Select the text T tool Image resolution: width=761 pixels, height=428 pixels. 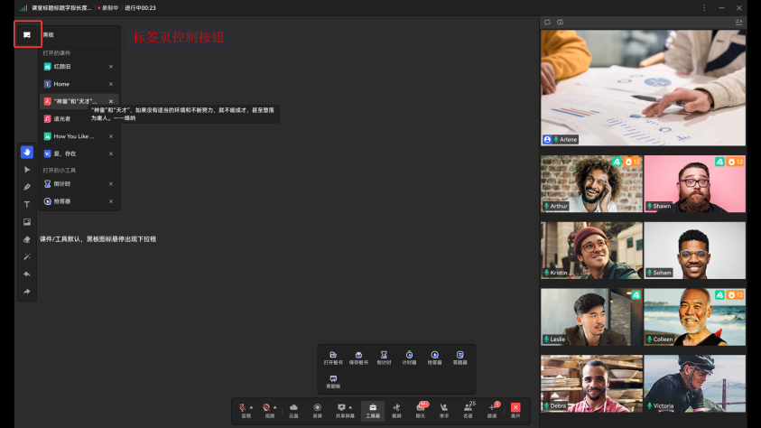27,204
